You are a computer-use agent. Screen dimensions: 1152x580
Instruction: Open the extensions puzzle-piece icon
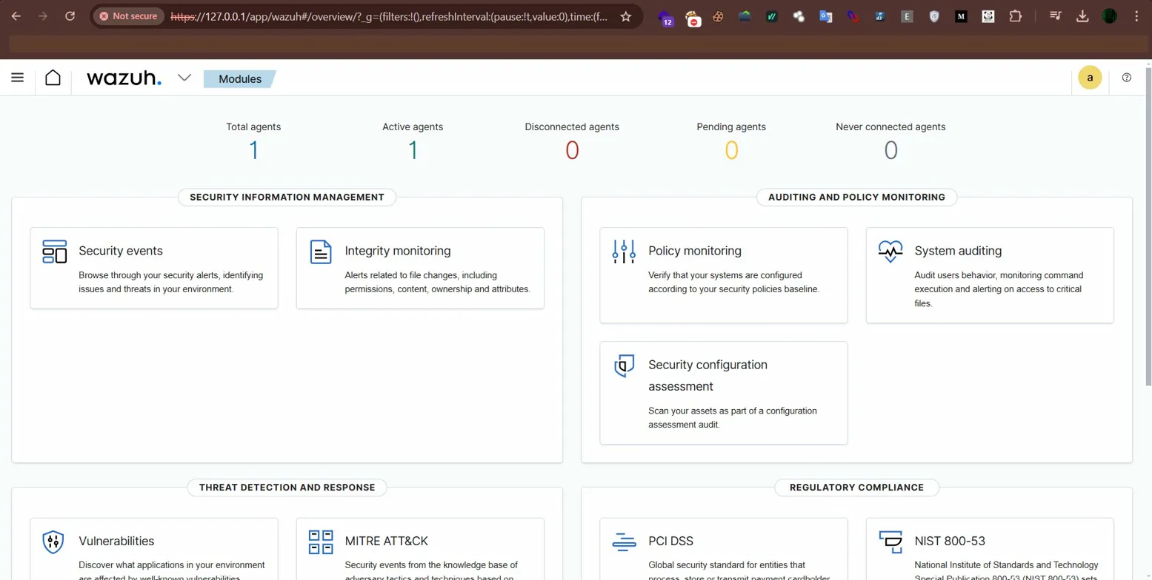[1016, 16]
